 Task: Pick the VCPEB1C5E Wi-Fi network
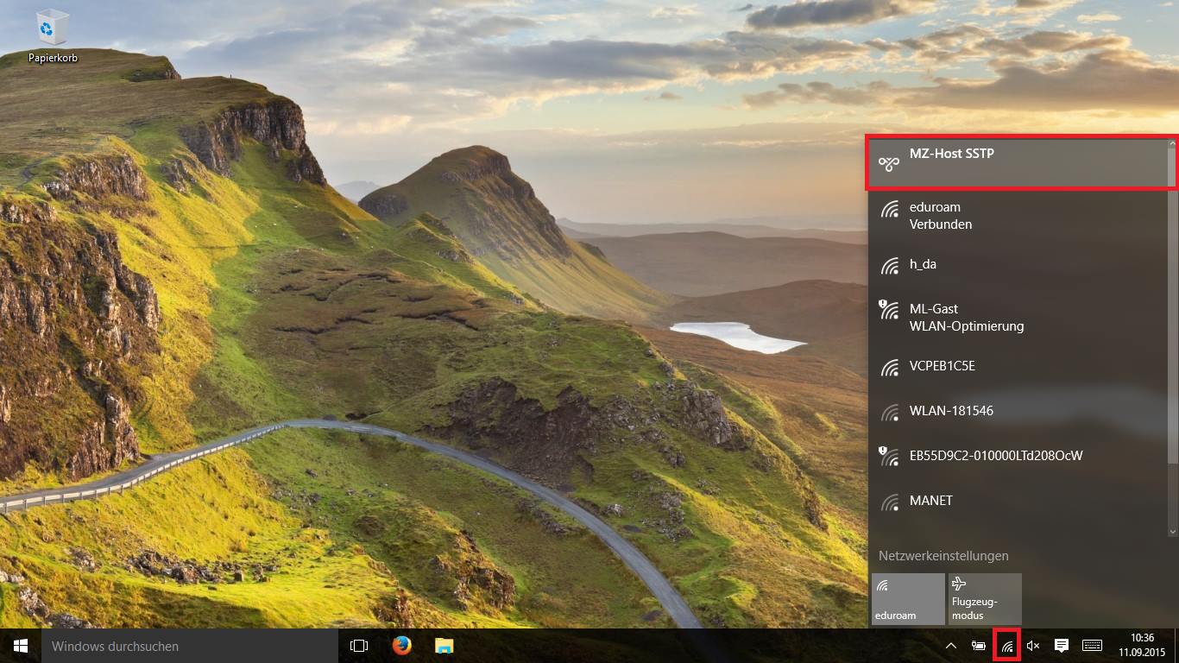1018,366
